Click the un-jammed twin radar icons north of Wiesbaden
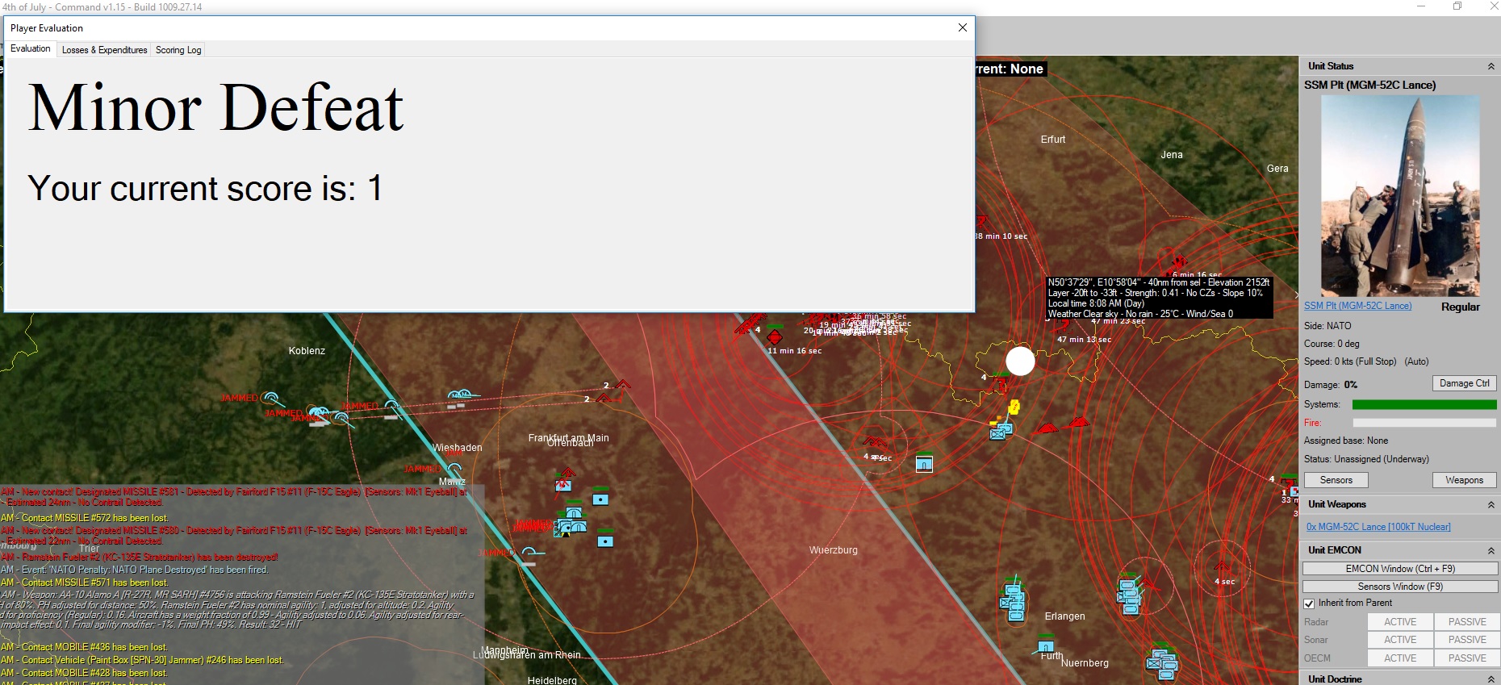The width and height of the screenshot is (1501, 685). click(x=461, y=395)
